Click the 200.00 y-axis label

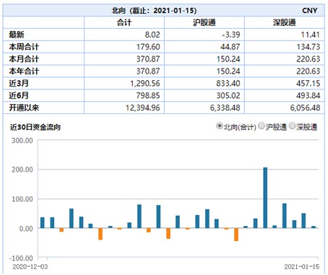coord(22,170)
